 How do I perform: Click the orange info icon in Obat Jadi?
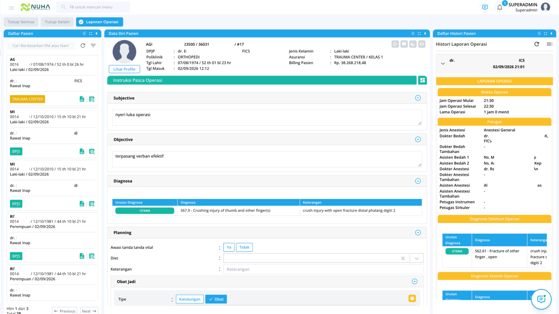tap(412, 298)
